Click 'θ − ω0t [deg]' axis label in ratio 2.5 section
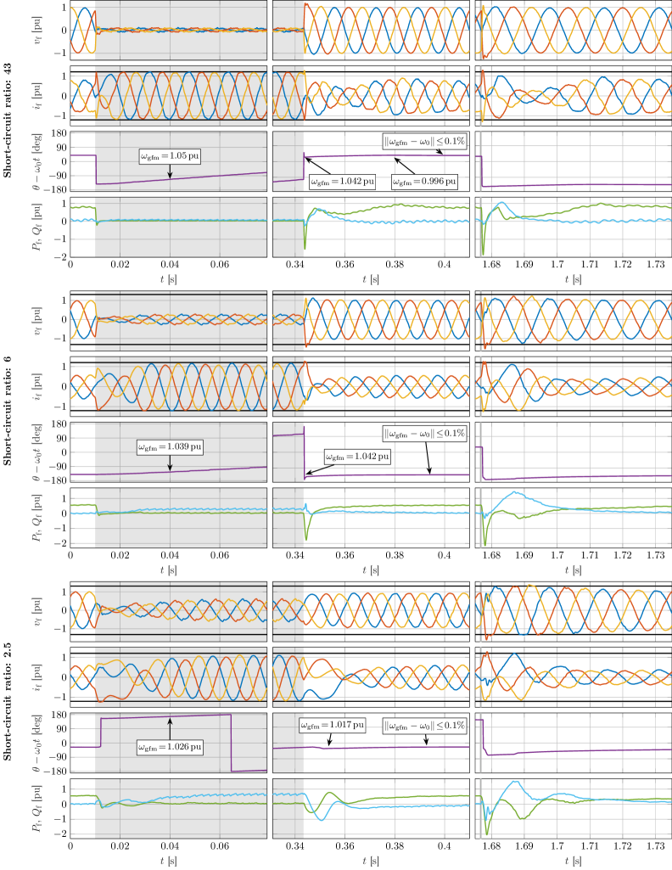The height and width of the screenshot is (870, 672). [36, 743]
